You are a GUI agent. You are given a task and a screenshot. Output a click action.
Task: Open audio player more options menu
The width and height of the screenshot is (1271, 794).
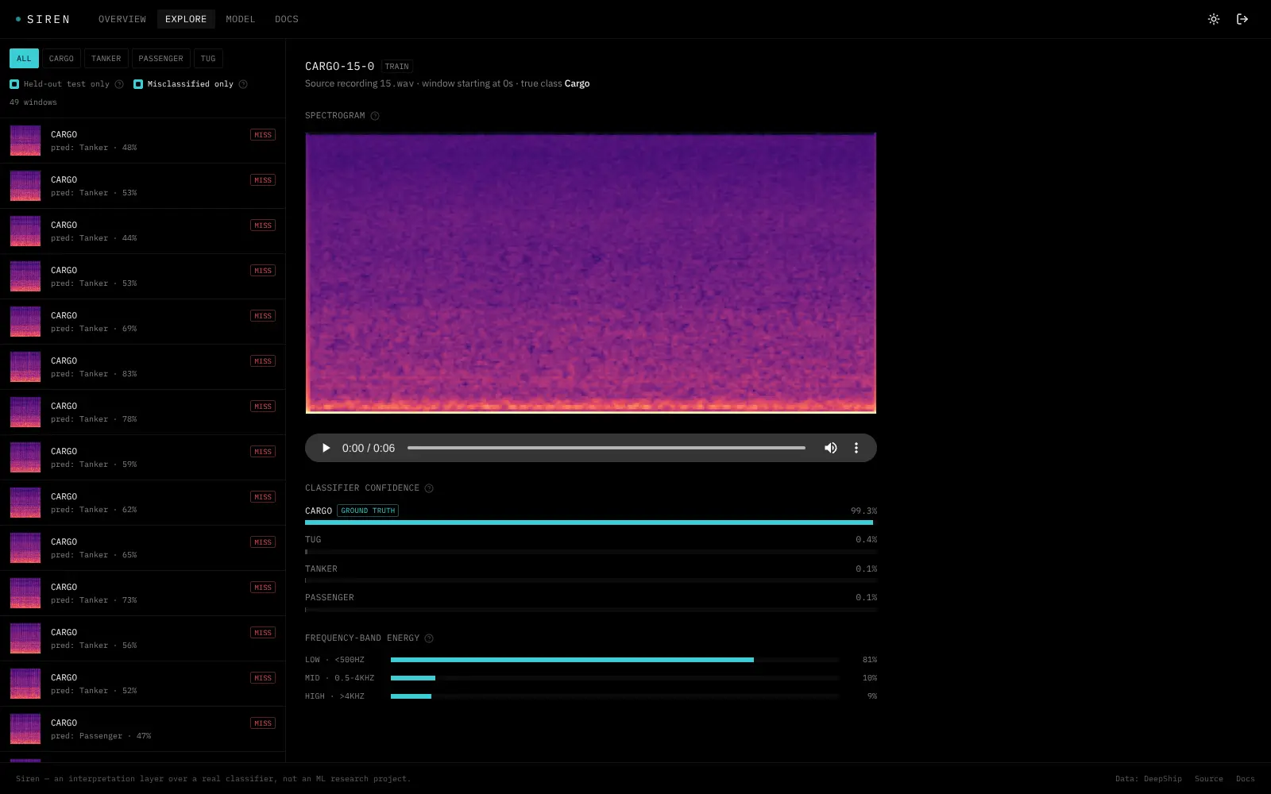coord(856,448)
